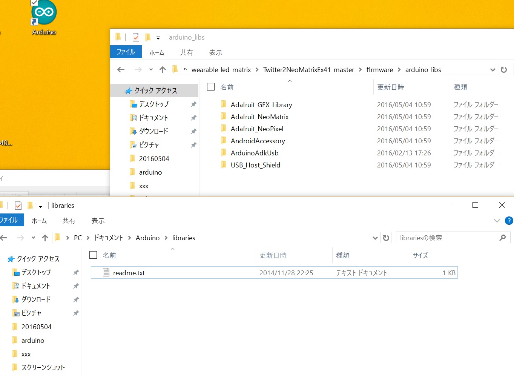514x376 pixels.
Task: Open the recent locations dropdown in the libraries window
Action: tap(33, 238)
